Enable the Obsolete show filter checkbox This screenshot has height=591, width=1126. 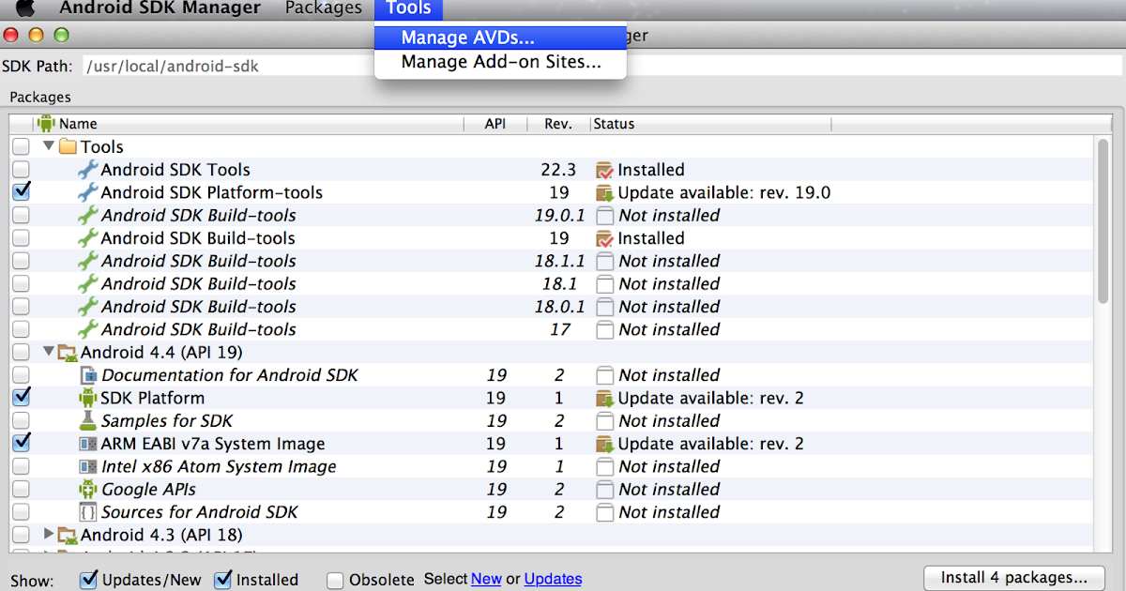click(x=335, y=581)
